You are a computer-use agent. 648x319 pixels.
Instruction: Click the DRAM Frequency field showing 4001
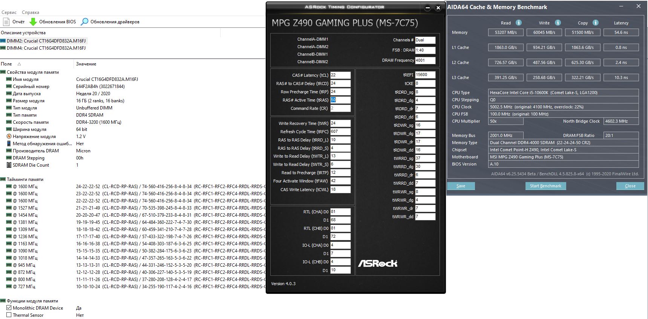425,60
